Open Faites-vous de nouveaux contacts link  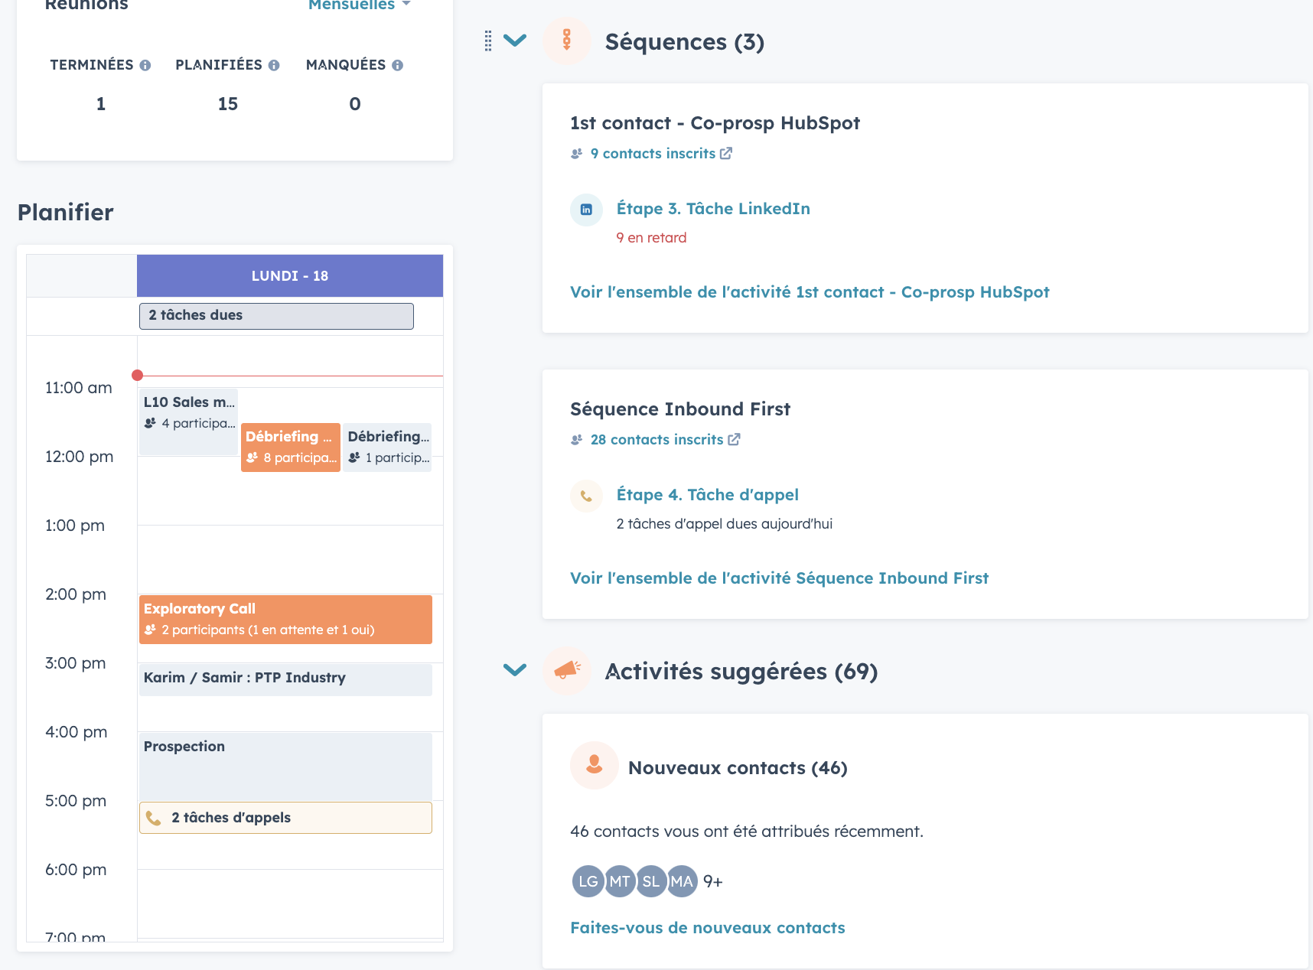(x=708, y=928)
